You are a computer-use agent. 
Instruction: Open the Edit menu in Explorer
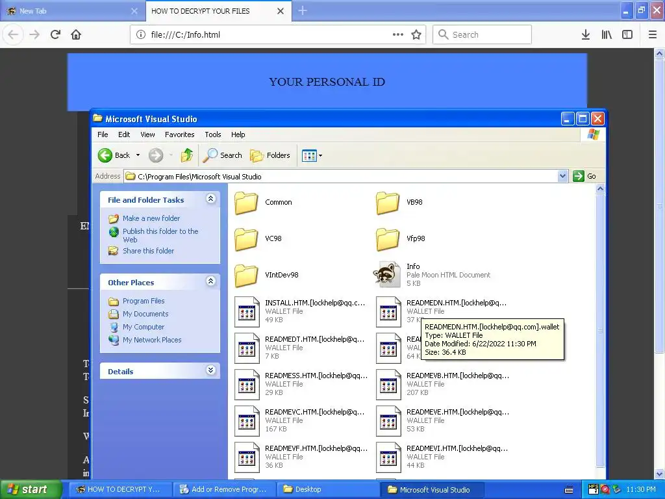pyautogui.click(x=124, y=134)
